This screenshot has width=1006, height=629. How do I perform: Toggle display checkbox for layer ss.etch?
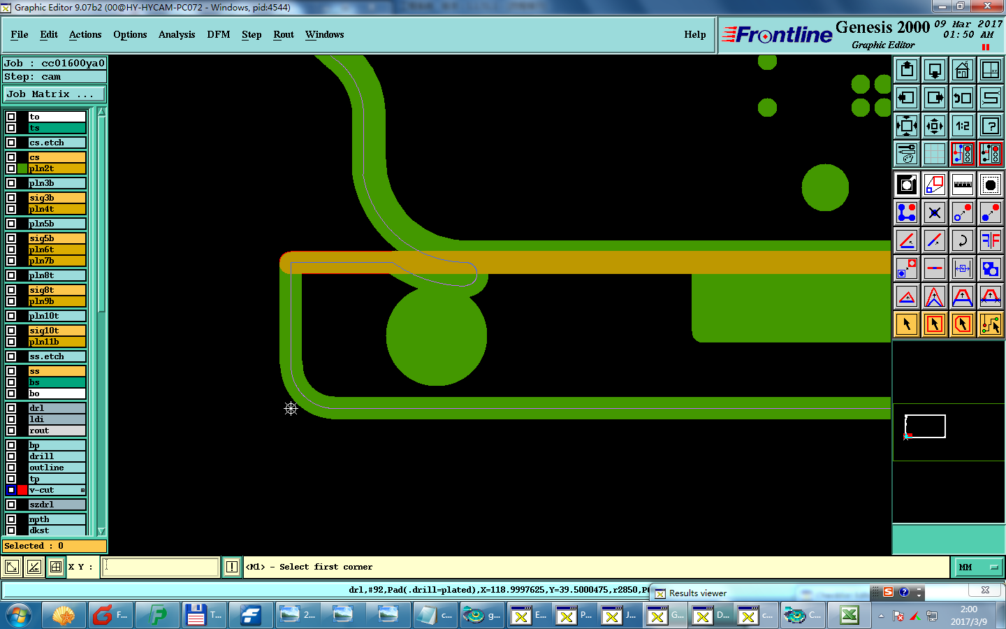(11, 356)
